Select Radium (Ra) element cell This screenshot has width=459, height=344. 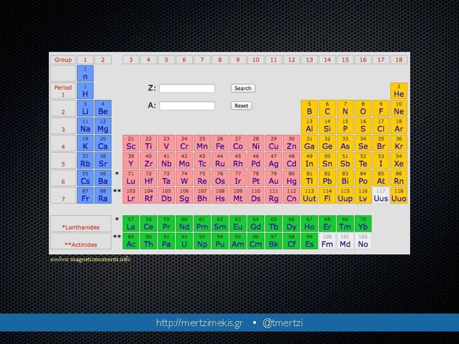103,195
